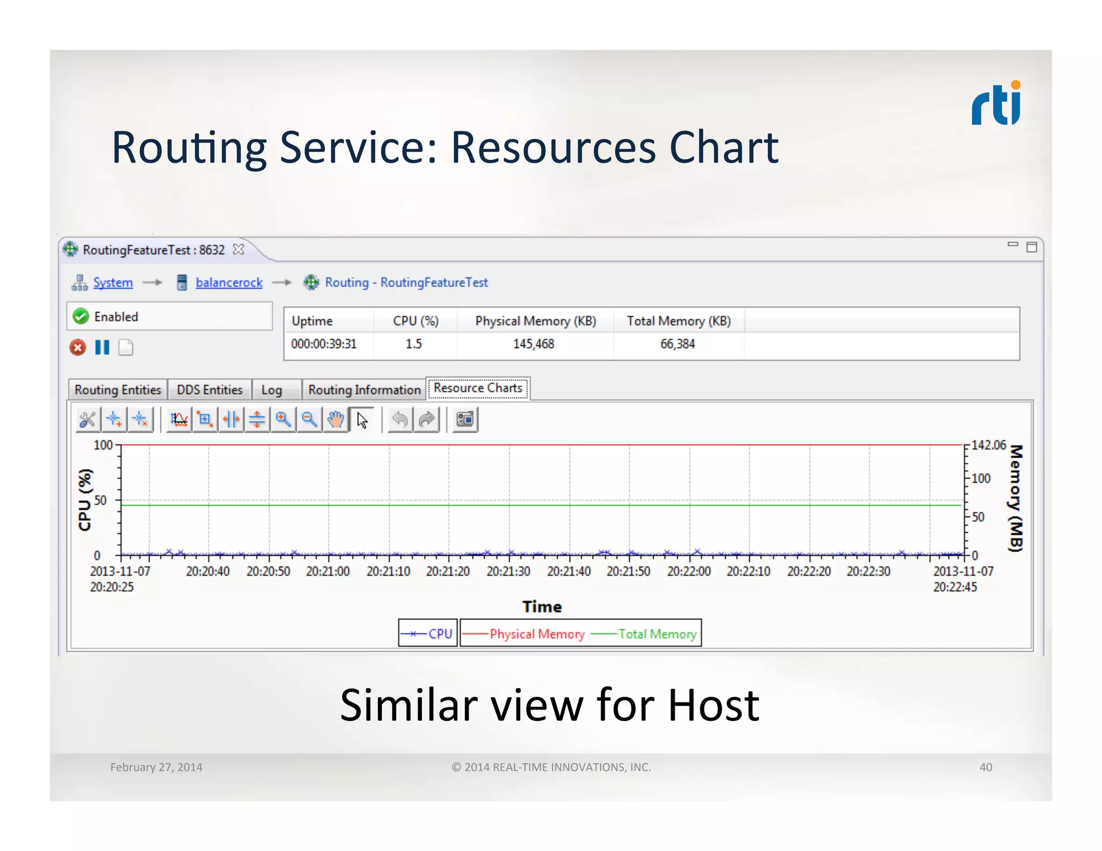Click the add annotation icon

[x=115, y=420]
